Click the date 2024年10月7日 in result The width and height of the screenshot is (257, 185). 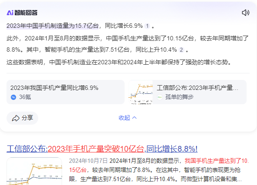tap(88, 161)
